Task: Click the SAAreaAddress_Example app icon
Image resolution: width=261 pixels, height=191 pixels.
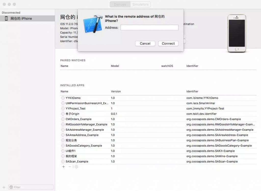Action: click(63, 135)
